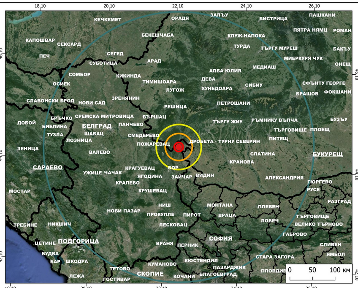Select the ПЛЕВЕН city label

click(268, 207)
